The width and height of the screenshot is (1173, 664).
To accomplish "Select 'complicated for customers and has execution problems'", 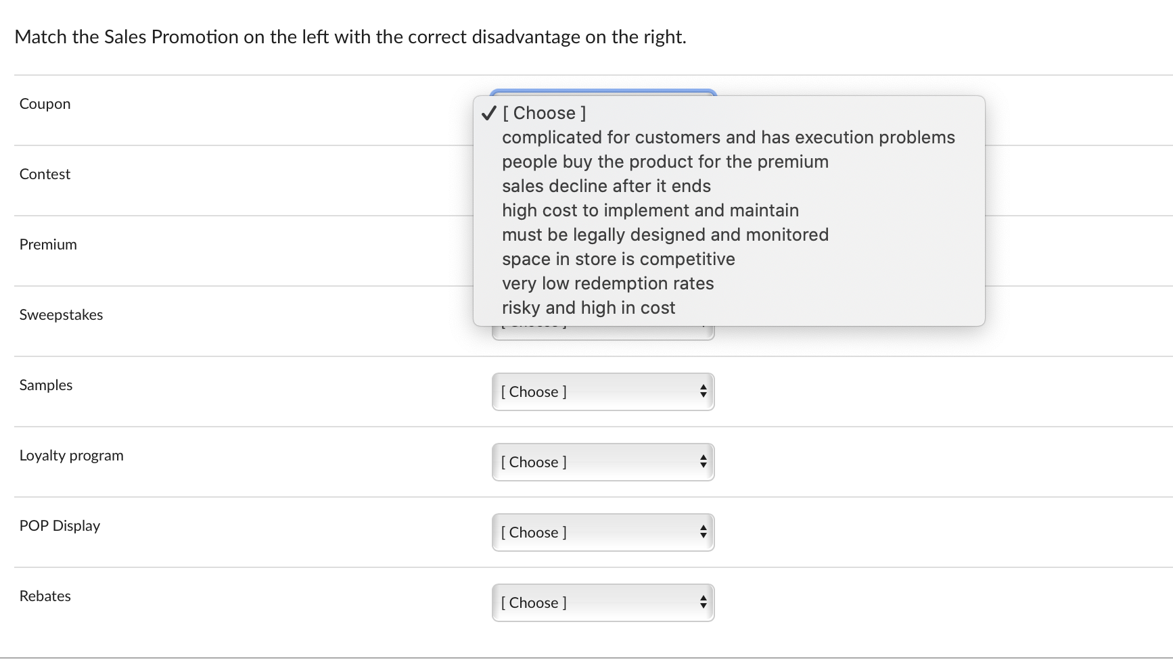I will [728, 137].
